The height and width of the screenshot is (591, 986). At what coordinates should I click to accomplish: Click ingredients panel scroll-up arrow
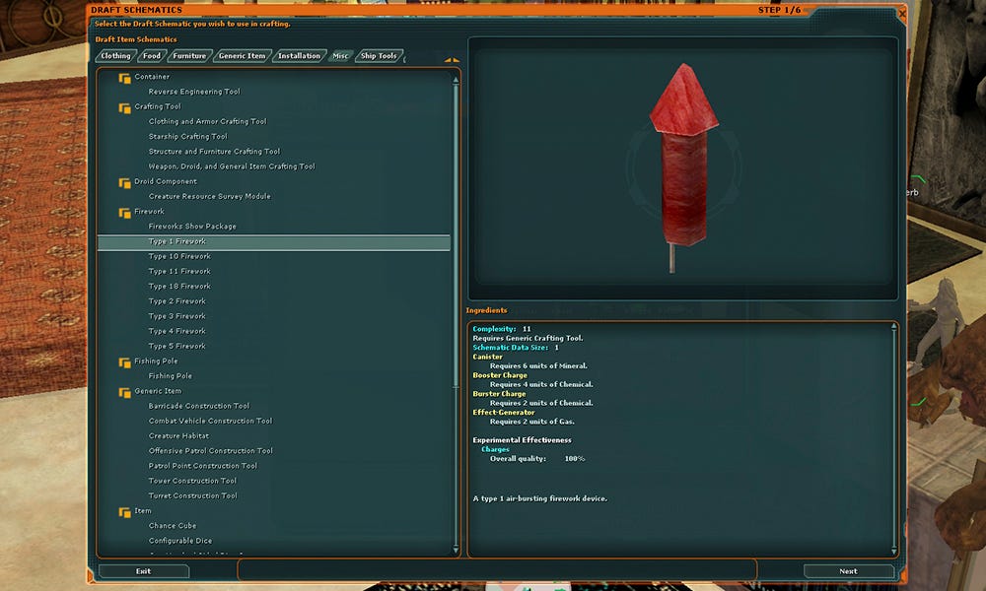tap(893, 328)
